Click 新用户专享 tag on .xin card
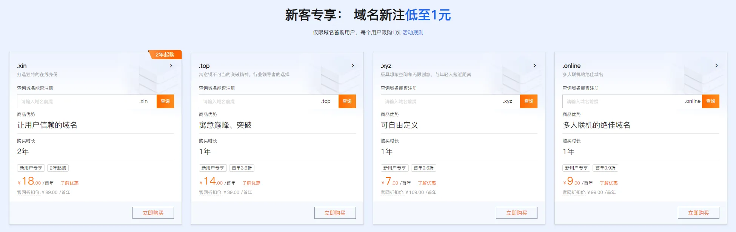The image size is (736, 232). click(x=31, y=168)
